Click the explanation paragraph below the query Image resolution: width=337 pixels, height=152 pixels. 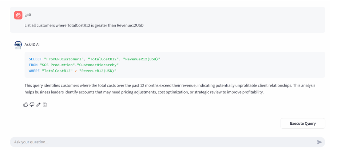pos(169,89)
